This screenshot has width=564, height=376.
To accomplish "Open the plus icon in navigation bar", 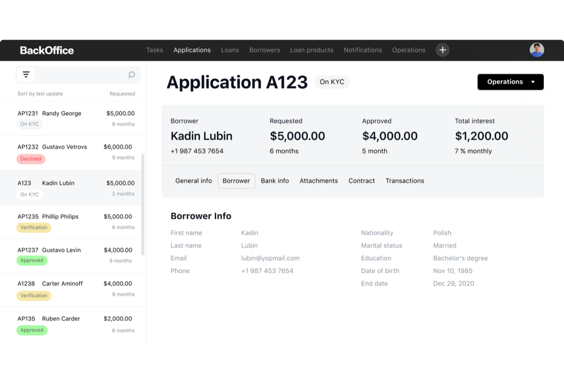I will click(442, 50).
